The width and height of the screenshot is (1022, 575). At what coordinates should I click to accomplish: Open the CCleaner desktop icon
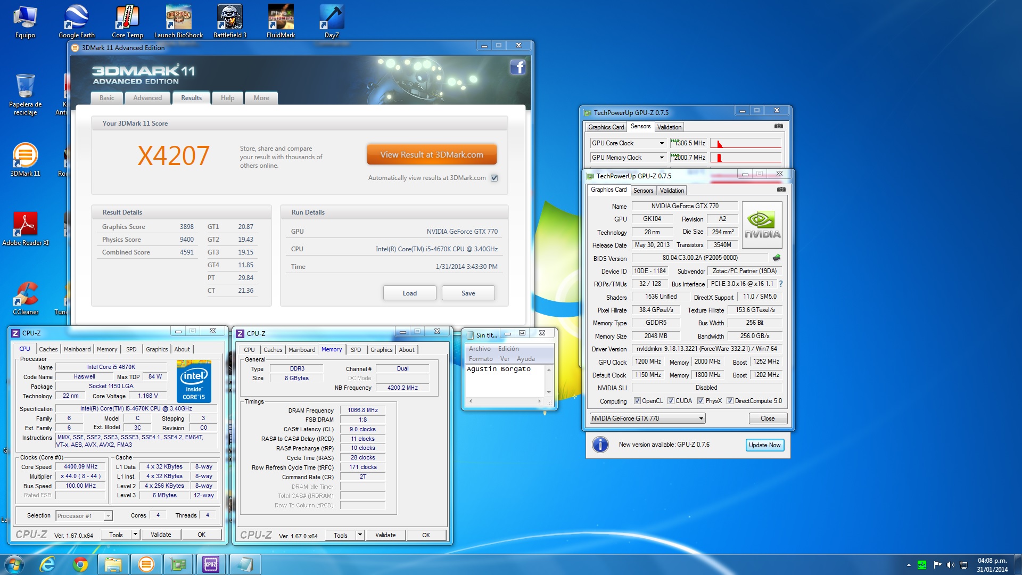[x=25, y=298]
